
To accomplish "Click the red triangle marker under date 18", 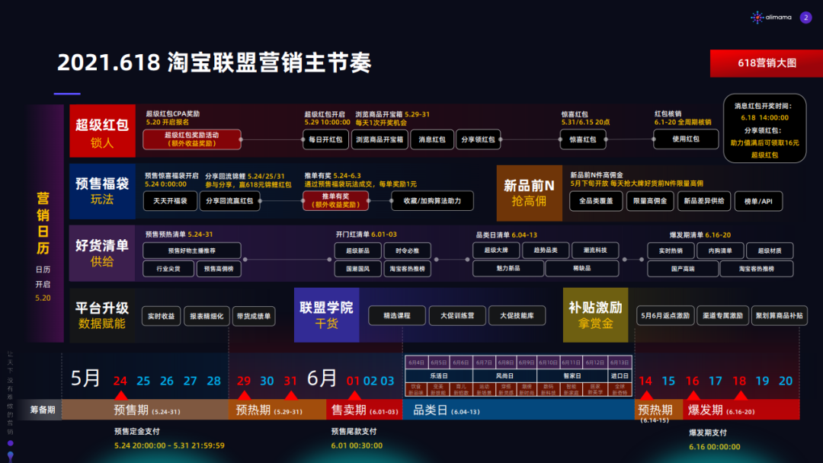I will (740, 394).
